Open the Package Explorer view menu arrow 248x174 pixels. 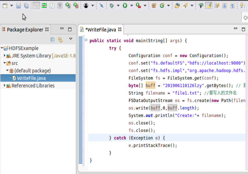coord(71,39)
